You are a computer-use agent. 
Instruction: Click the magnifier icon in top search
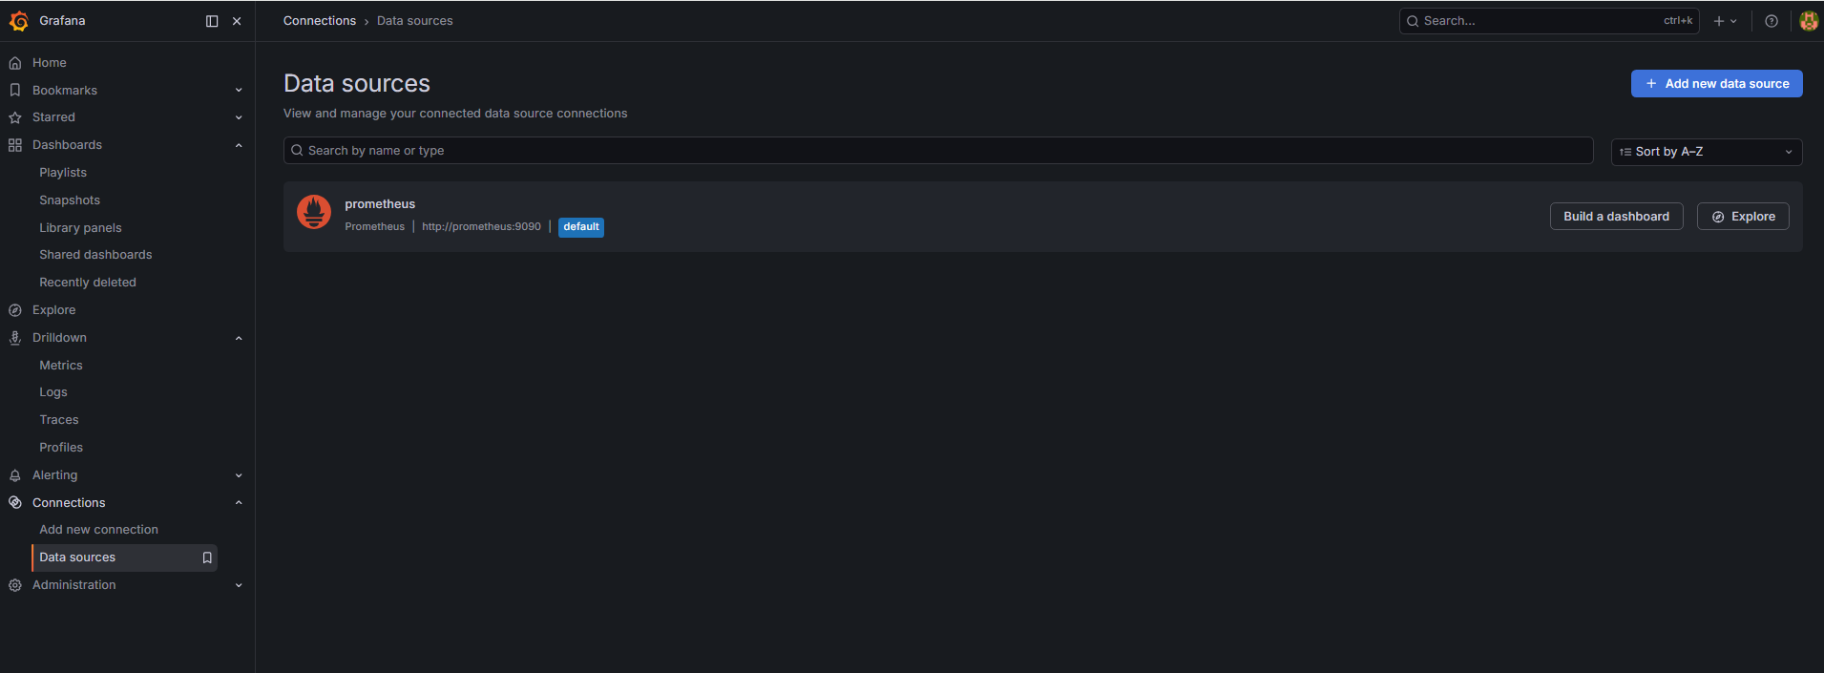(x=1413, y=21)
